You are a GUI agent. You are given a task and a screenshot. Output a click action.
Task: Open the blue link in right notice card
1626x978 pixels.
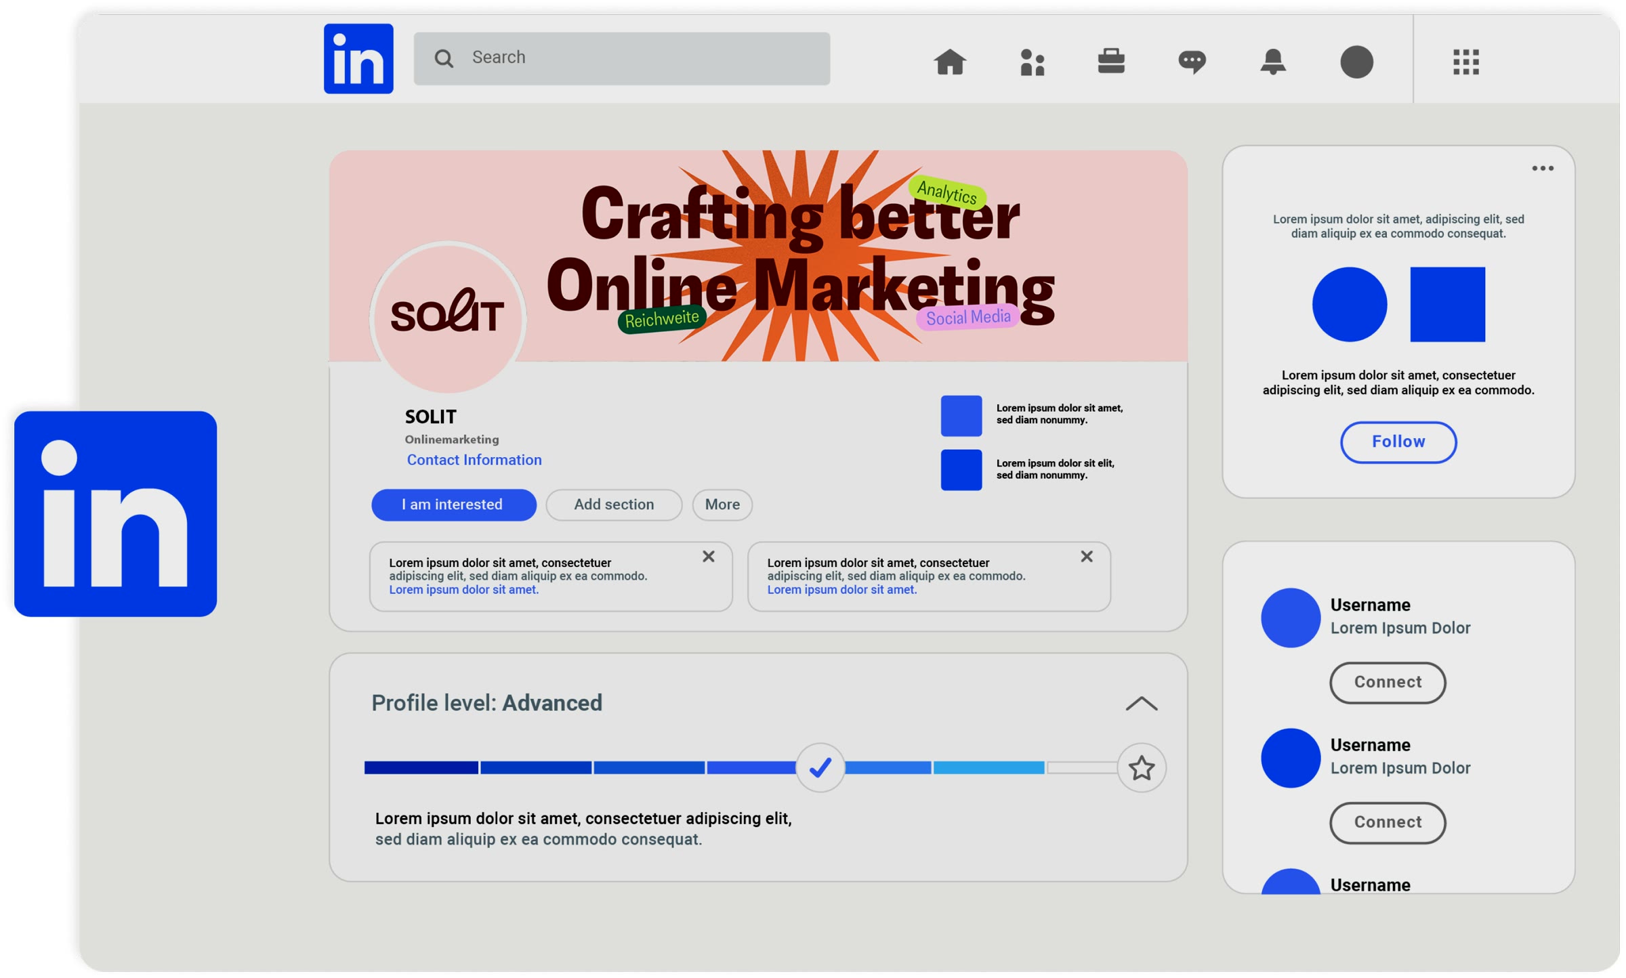coord(841,589)
